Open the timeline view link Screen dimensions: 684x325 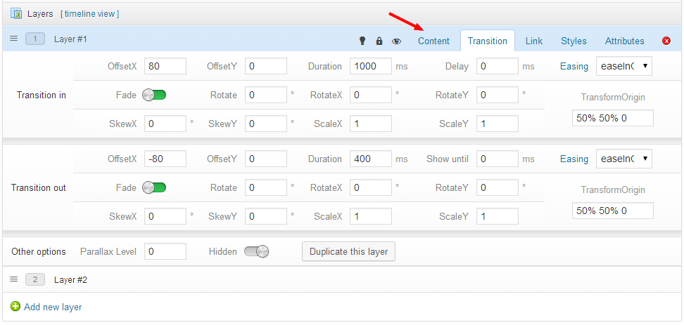tap(89, 13)
